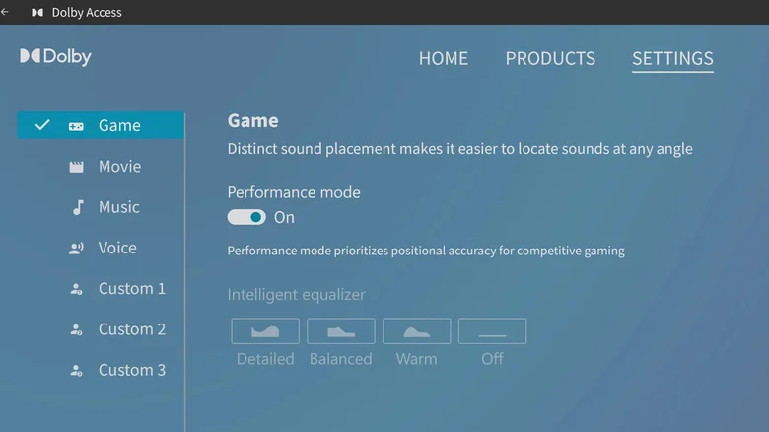Click the profile icon beside Custom 1
Screen dimensions: 769x432
76,289
